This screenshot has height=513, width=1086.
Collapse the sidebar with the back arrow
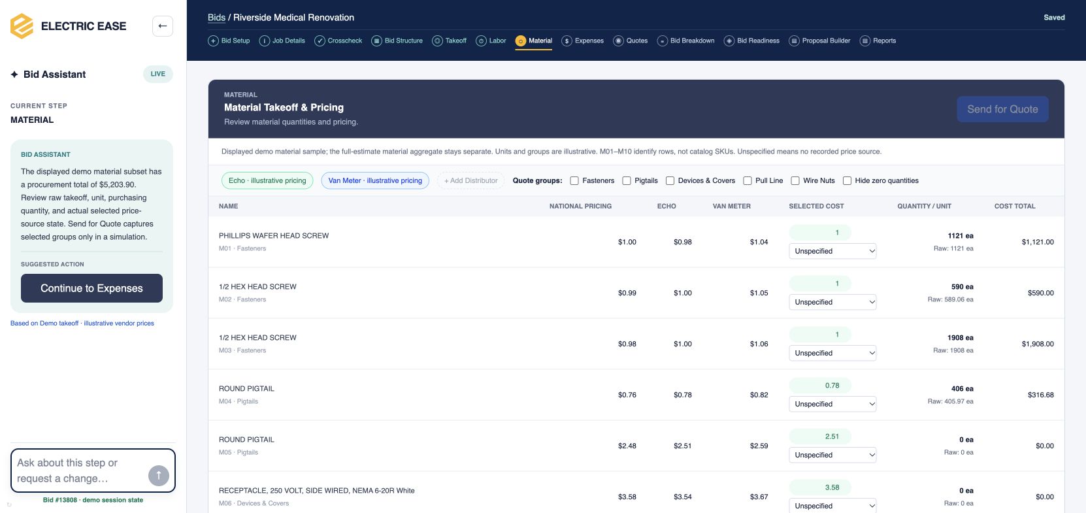(x=163, y=26)
